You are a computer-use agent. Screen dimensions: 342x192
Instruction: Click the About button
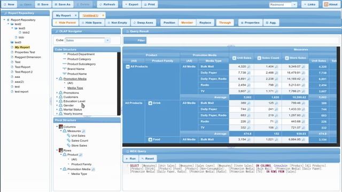331,4
